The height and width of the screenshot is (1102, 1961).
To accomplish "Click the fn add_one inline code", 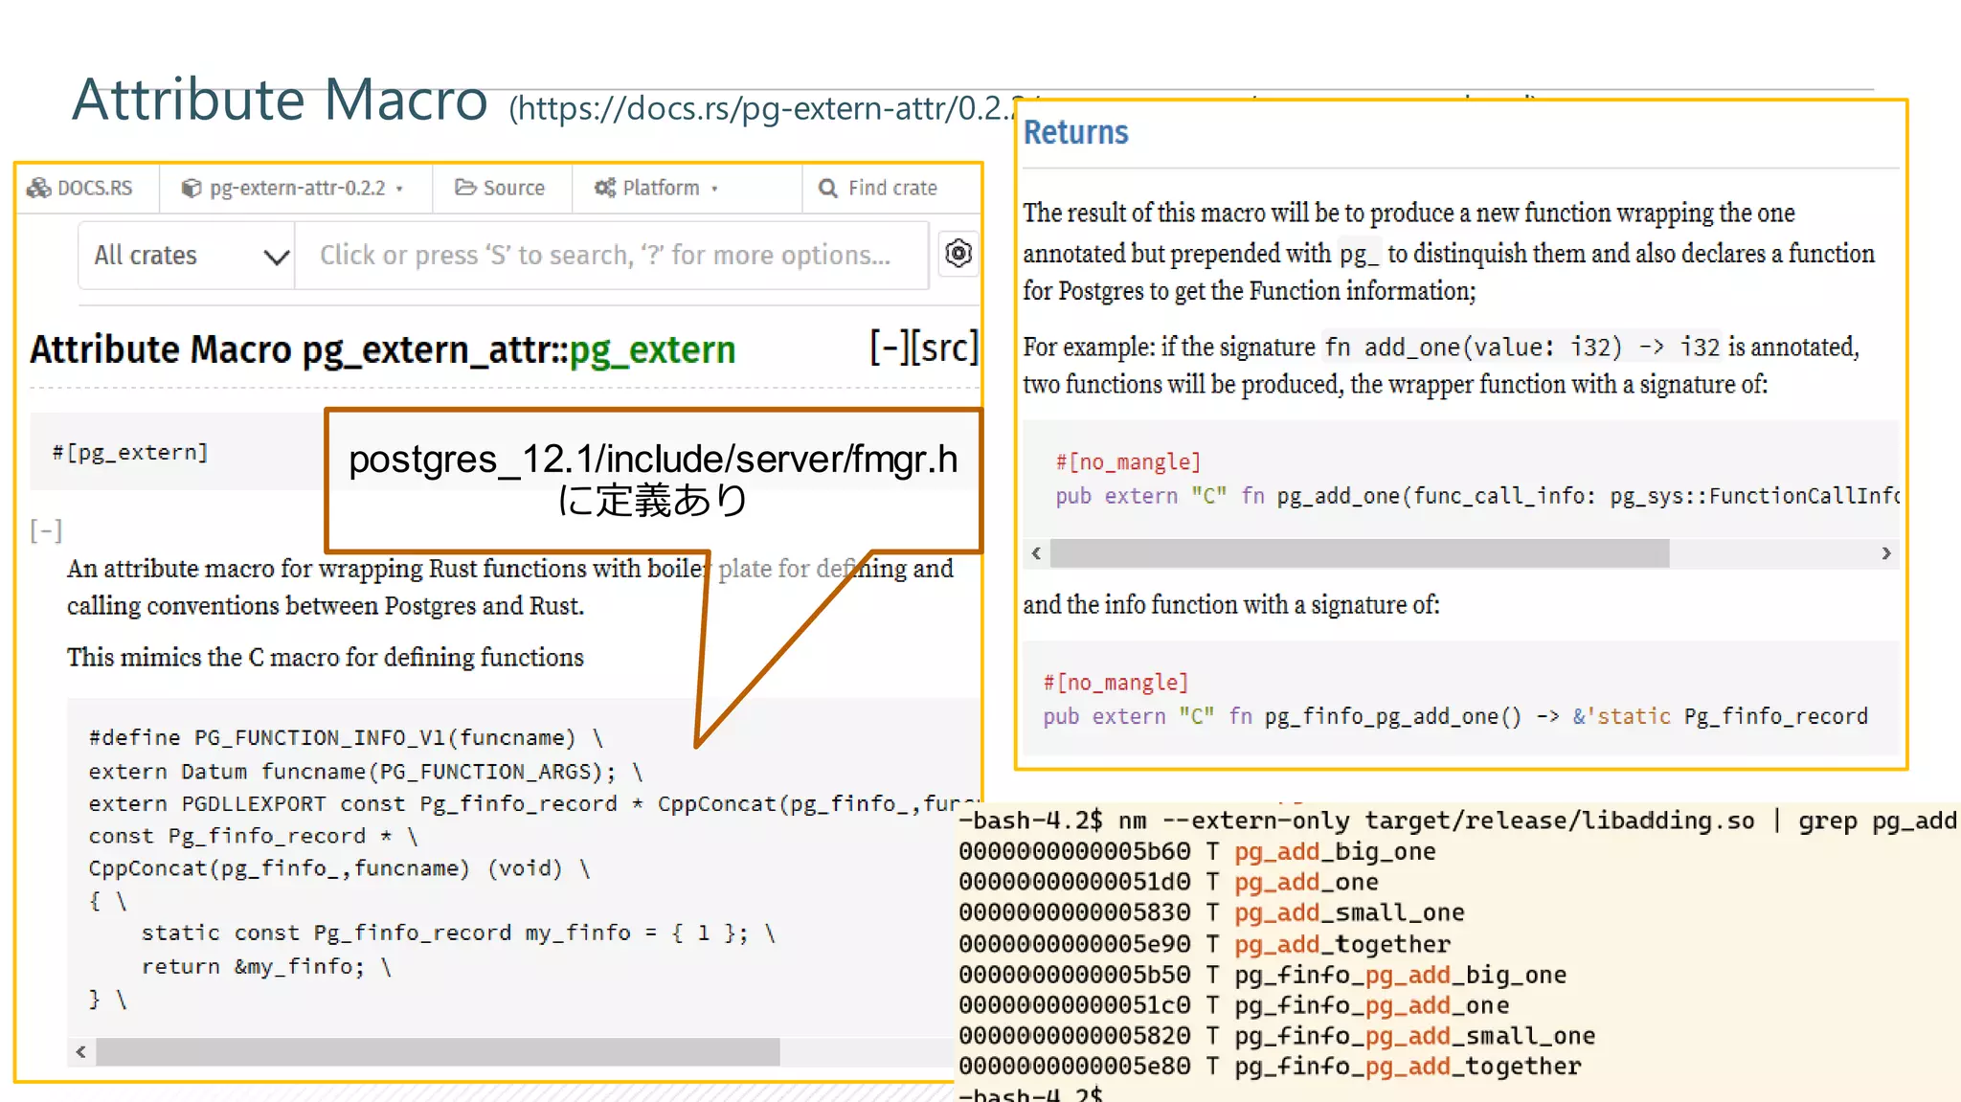I will [1522, 347].
